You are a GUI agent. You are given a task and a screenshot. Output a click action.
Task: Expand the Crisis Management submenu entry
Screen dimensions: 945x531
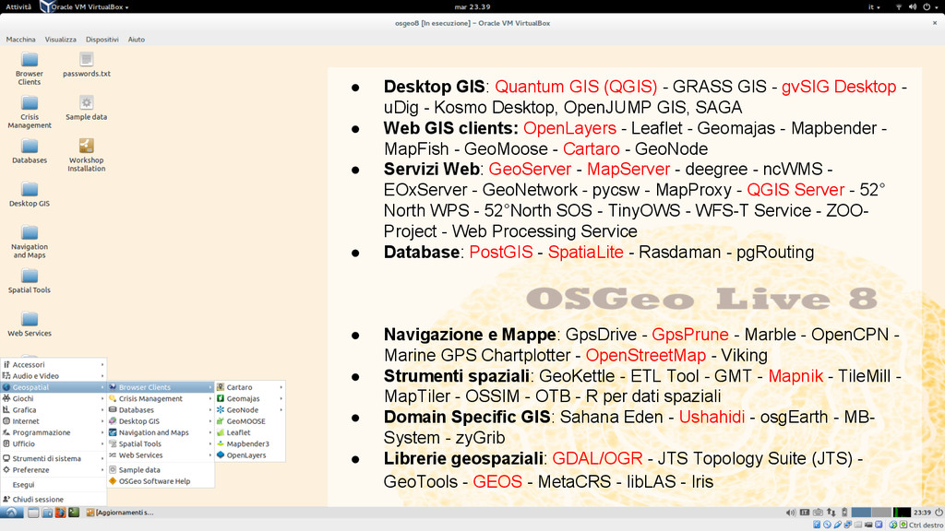[161, 398]
